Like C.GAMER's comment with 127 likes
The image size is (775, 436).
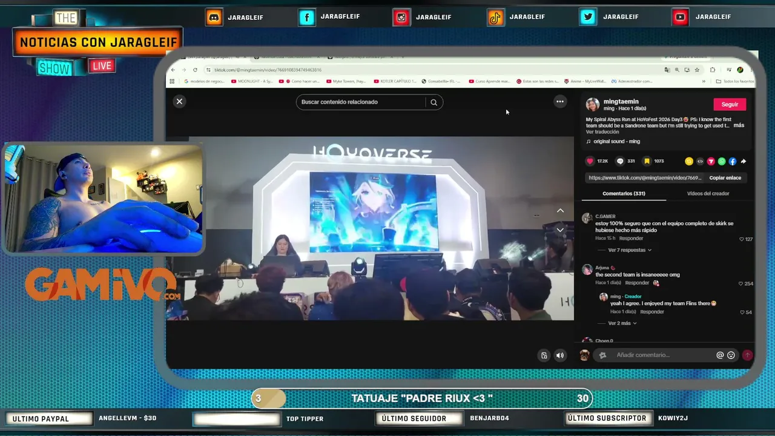pos(742,239)
